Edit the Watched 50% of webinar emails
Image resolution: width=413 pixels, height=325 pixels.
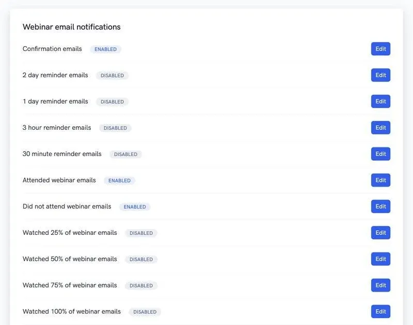pyautogui.click(x=380, y=259)
